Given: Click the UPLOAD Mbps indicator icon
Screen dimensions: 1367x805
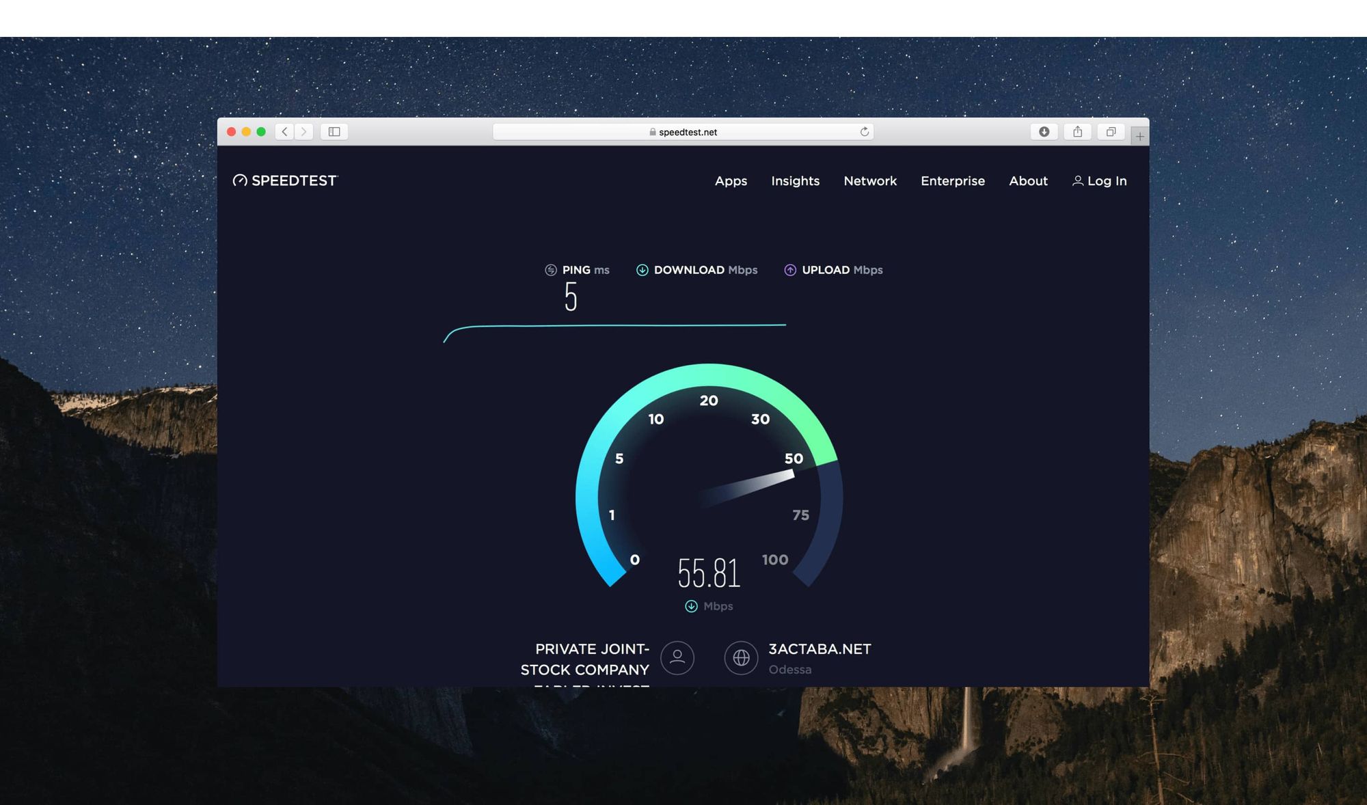Looking at the screenshot, I should tap(788, 269).
